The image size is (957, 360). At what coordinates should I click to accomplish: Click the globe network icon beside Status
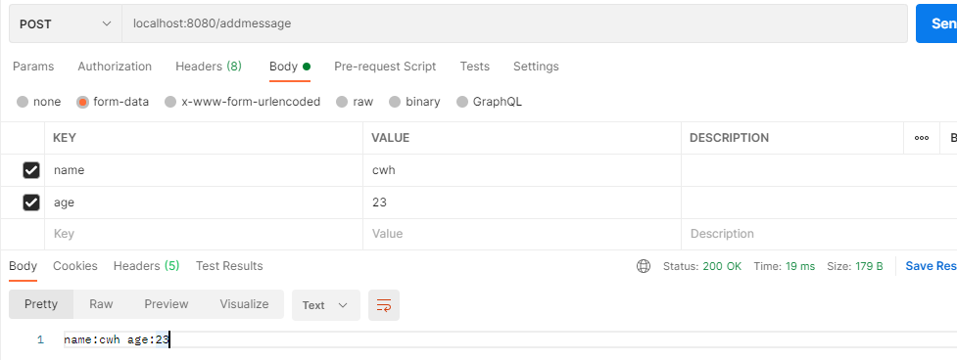click(x=644, y=266)
